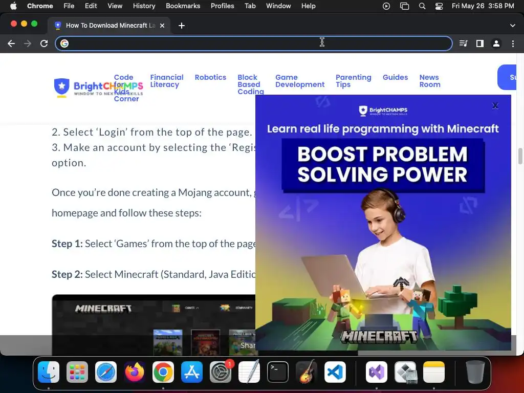Reload the current page

(x=44, y=43)
